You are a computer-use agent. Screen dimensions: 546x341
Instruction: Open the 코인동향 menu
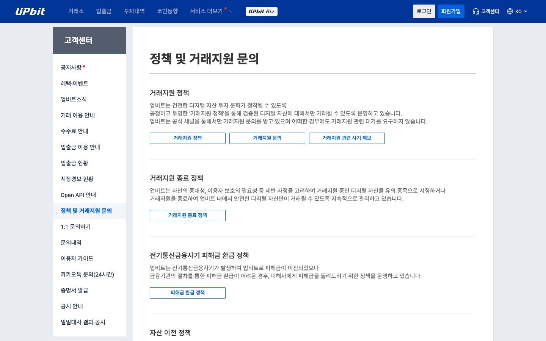click(x=168, y=11)
